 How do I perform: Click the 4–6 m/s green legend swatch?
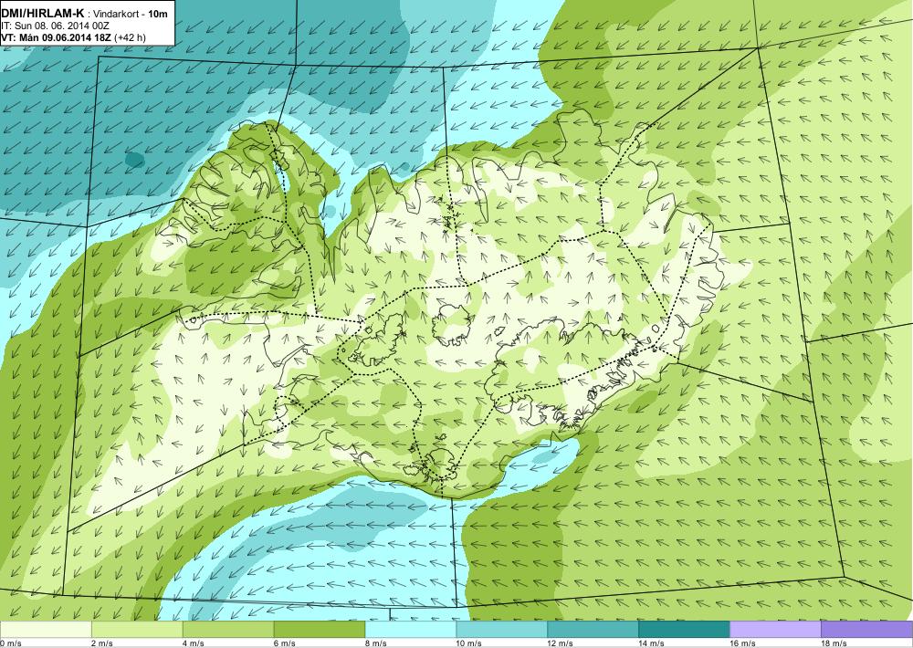pyautogui.click(x=228, y=630)
